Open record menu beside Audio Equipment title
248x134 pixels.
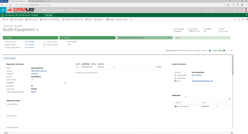pos(37,30)
